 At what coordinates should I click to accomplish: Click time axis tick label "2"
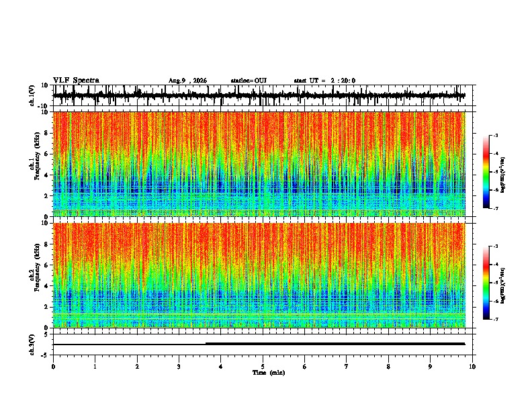[137, 367]
